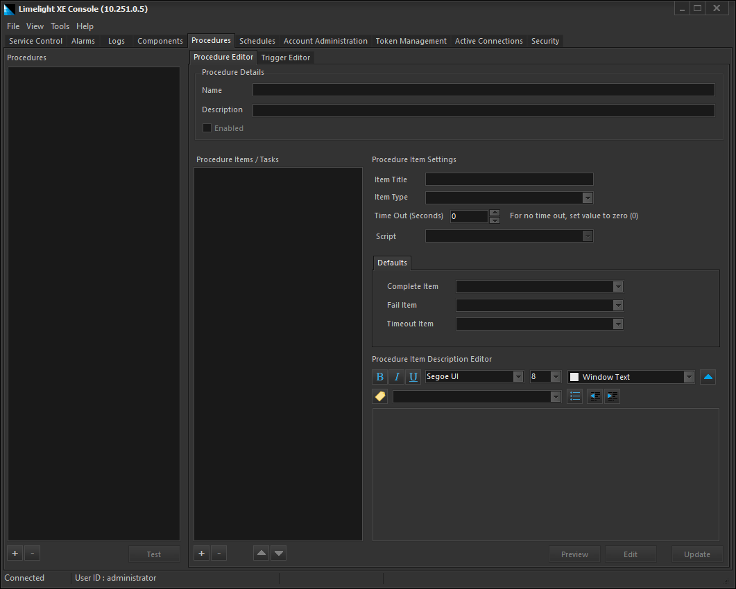
Task: Move procedure item down
Action: (x=279, y=554)
